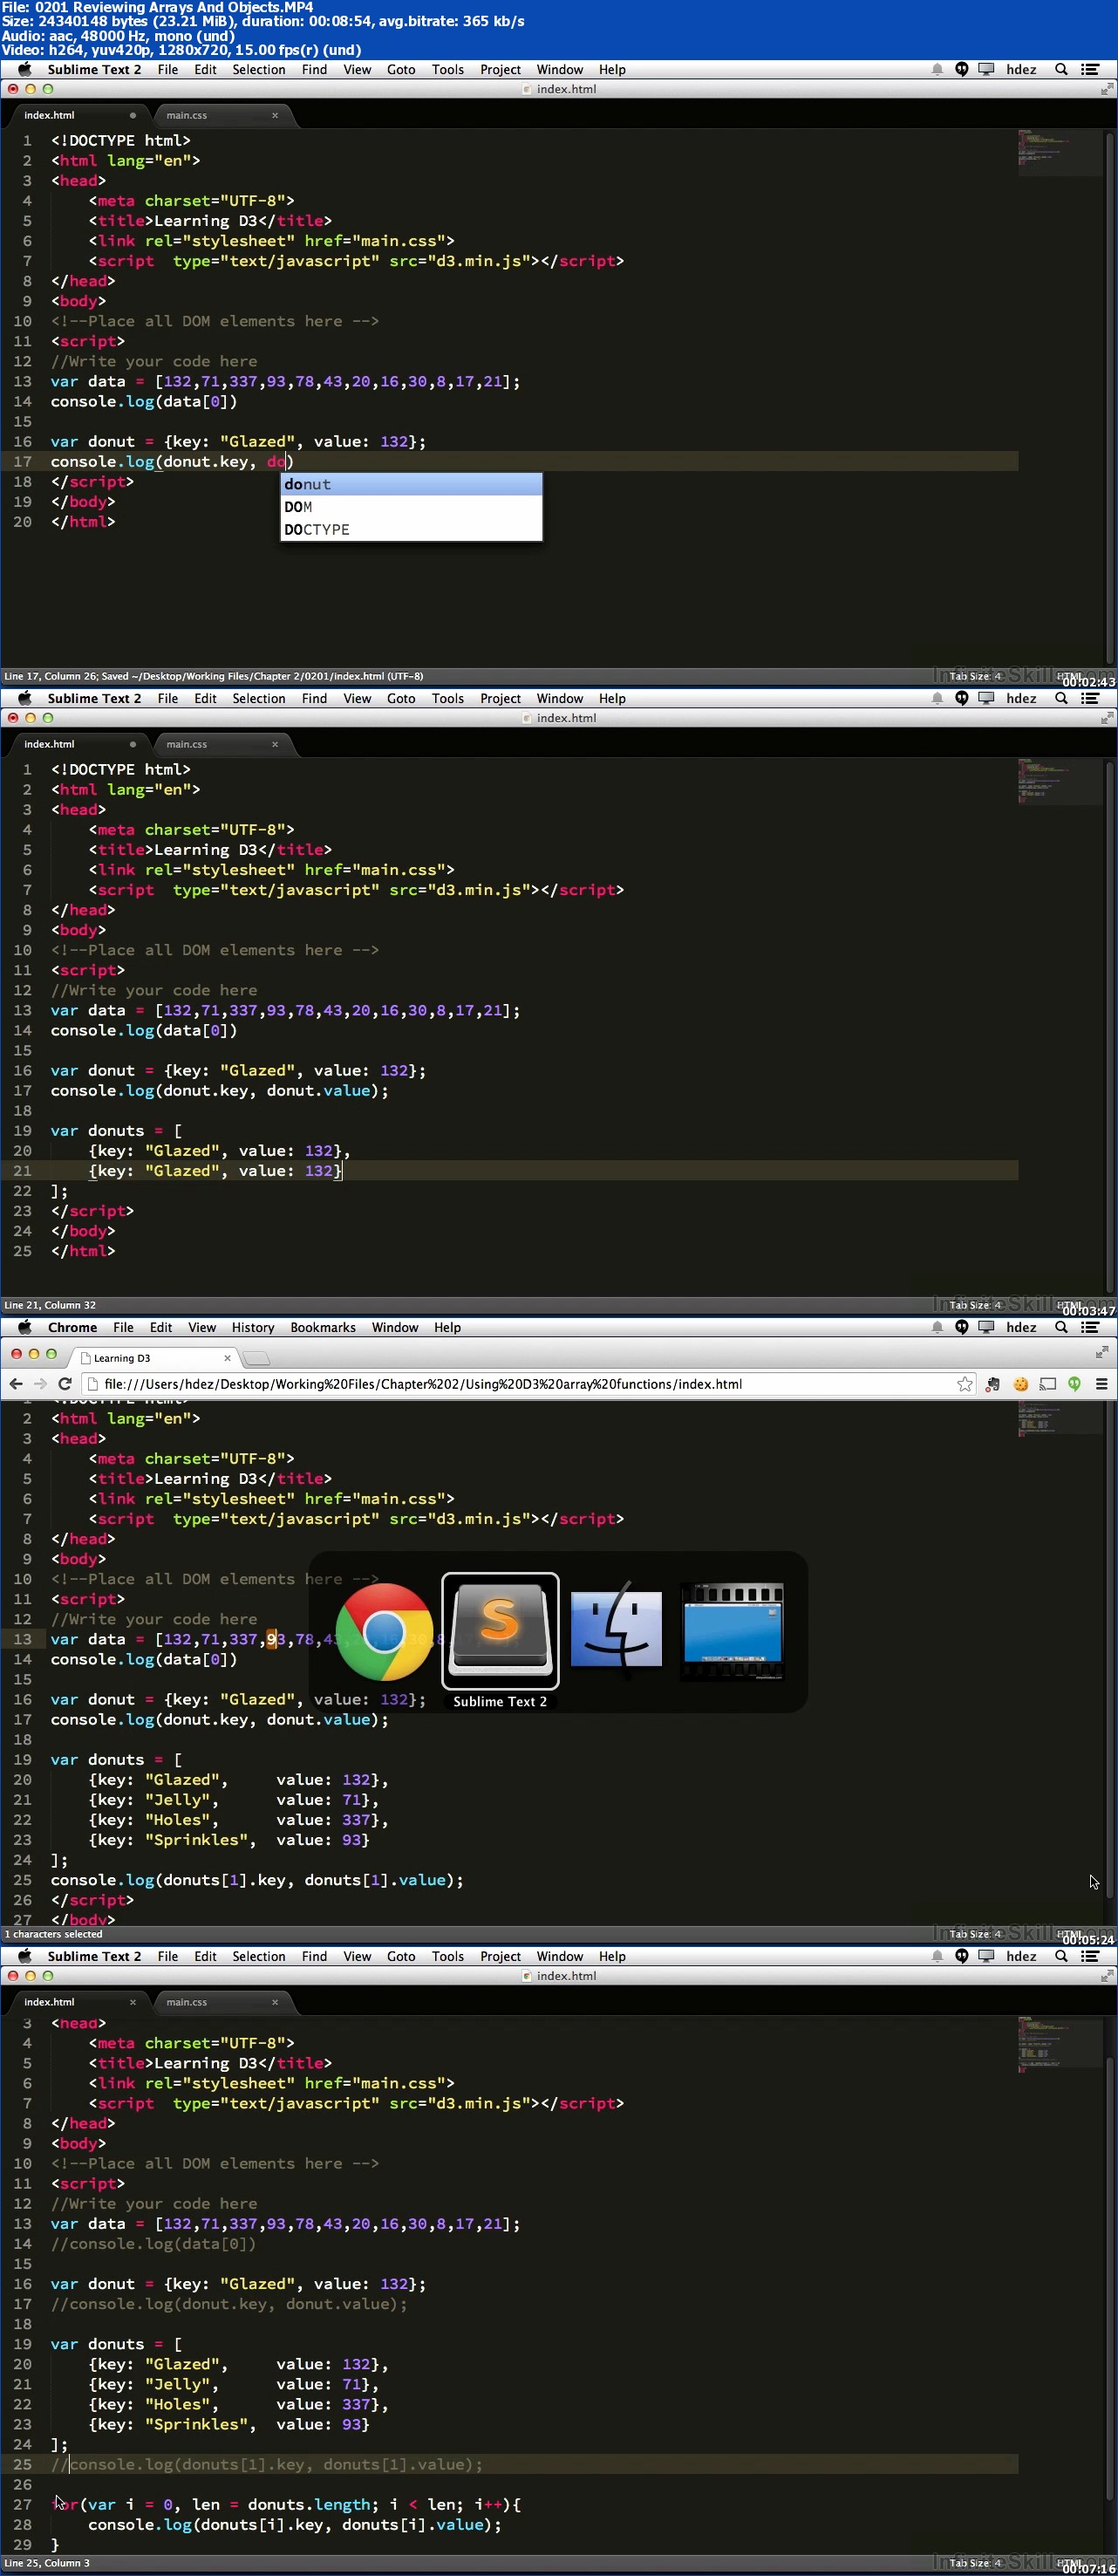This screenshot has height=2576, width=1118.
Task: Open Chrome's hamburger settings menu
Action: 1101,1384
